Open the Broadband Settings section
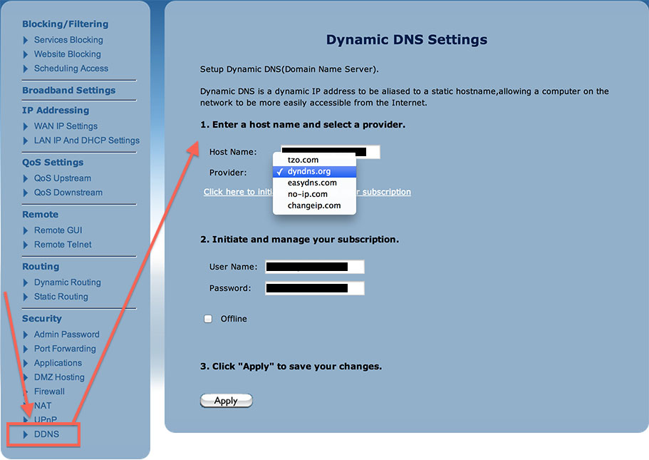Image resolution: width=649 pixels, height=460 pixels. 68,91
